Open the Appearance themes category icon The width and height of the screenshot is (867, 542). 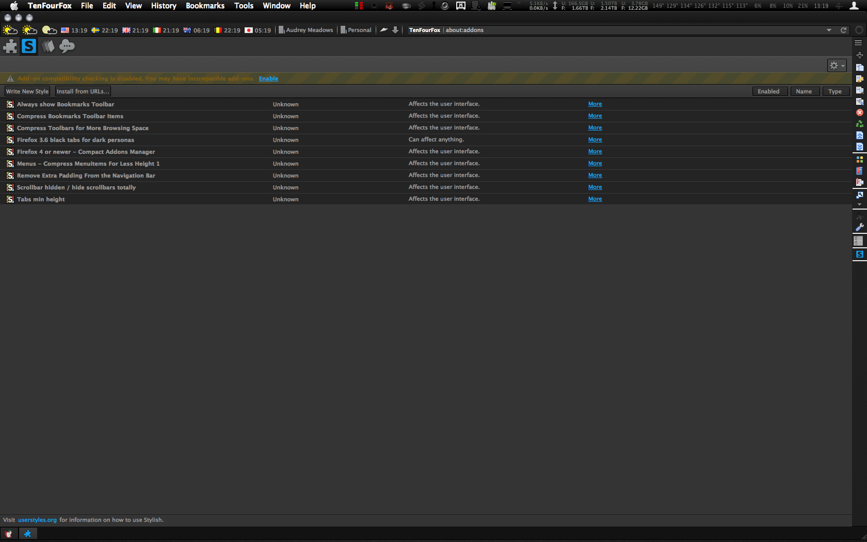tap(48, 46)
